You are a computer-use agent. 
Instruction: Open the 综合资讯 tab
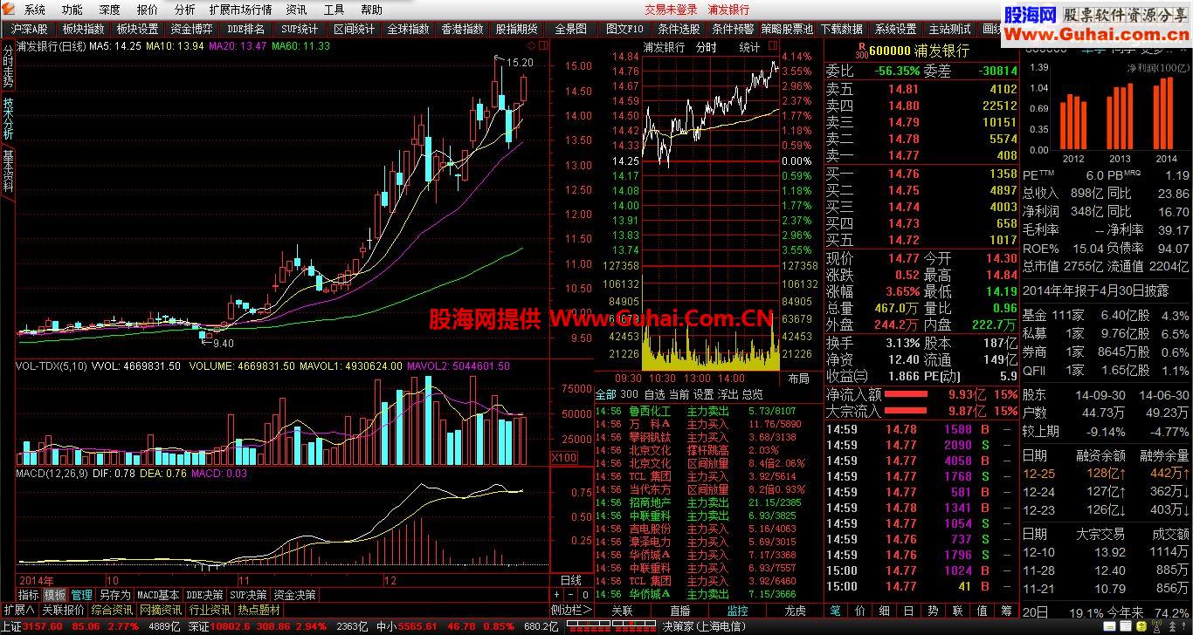coord(112,610)
